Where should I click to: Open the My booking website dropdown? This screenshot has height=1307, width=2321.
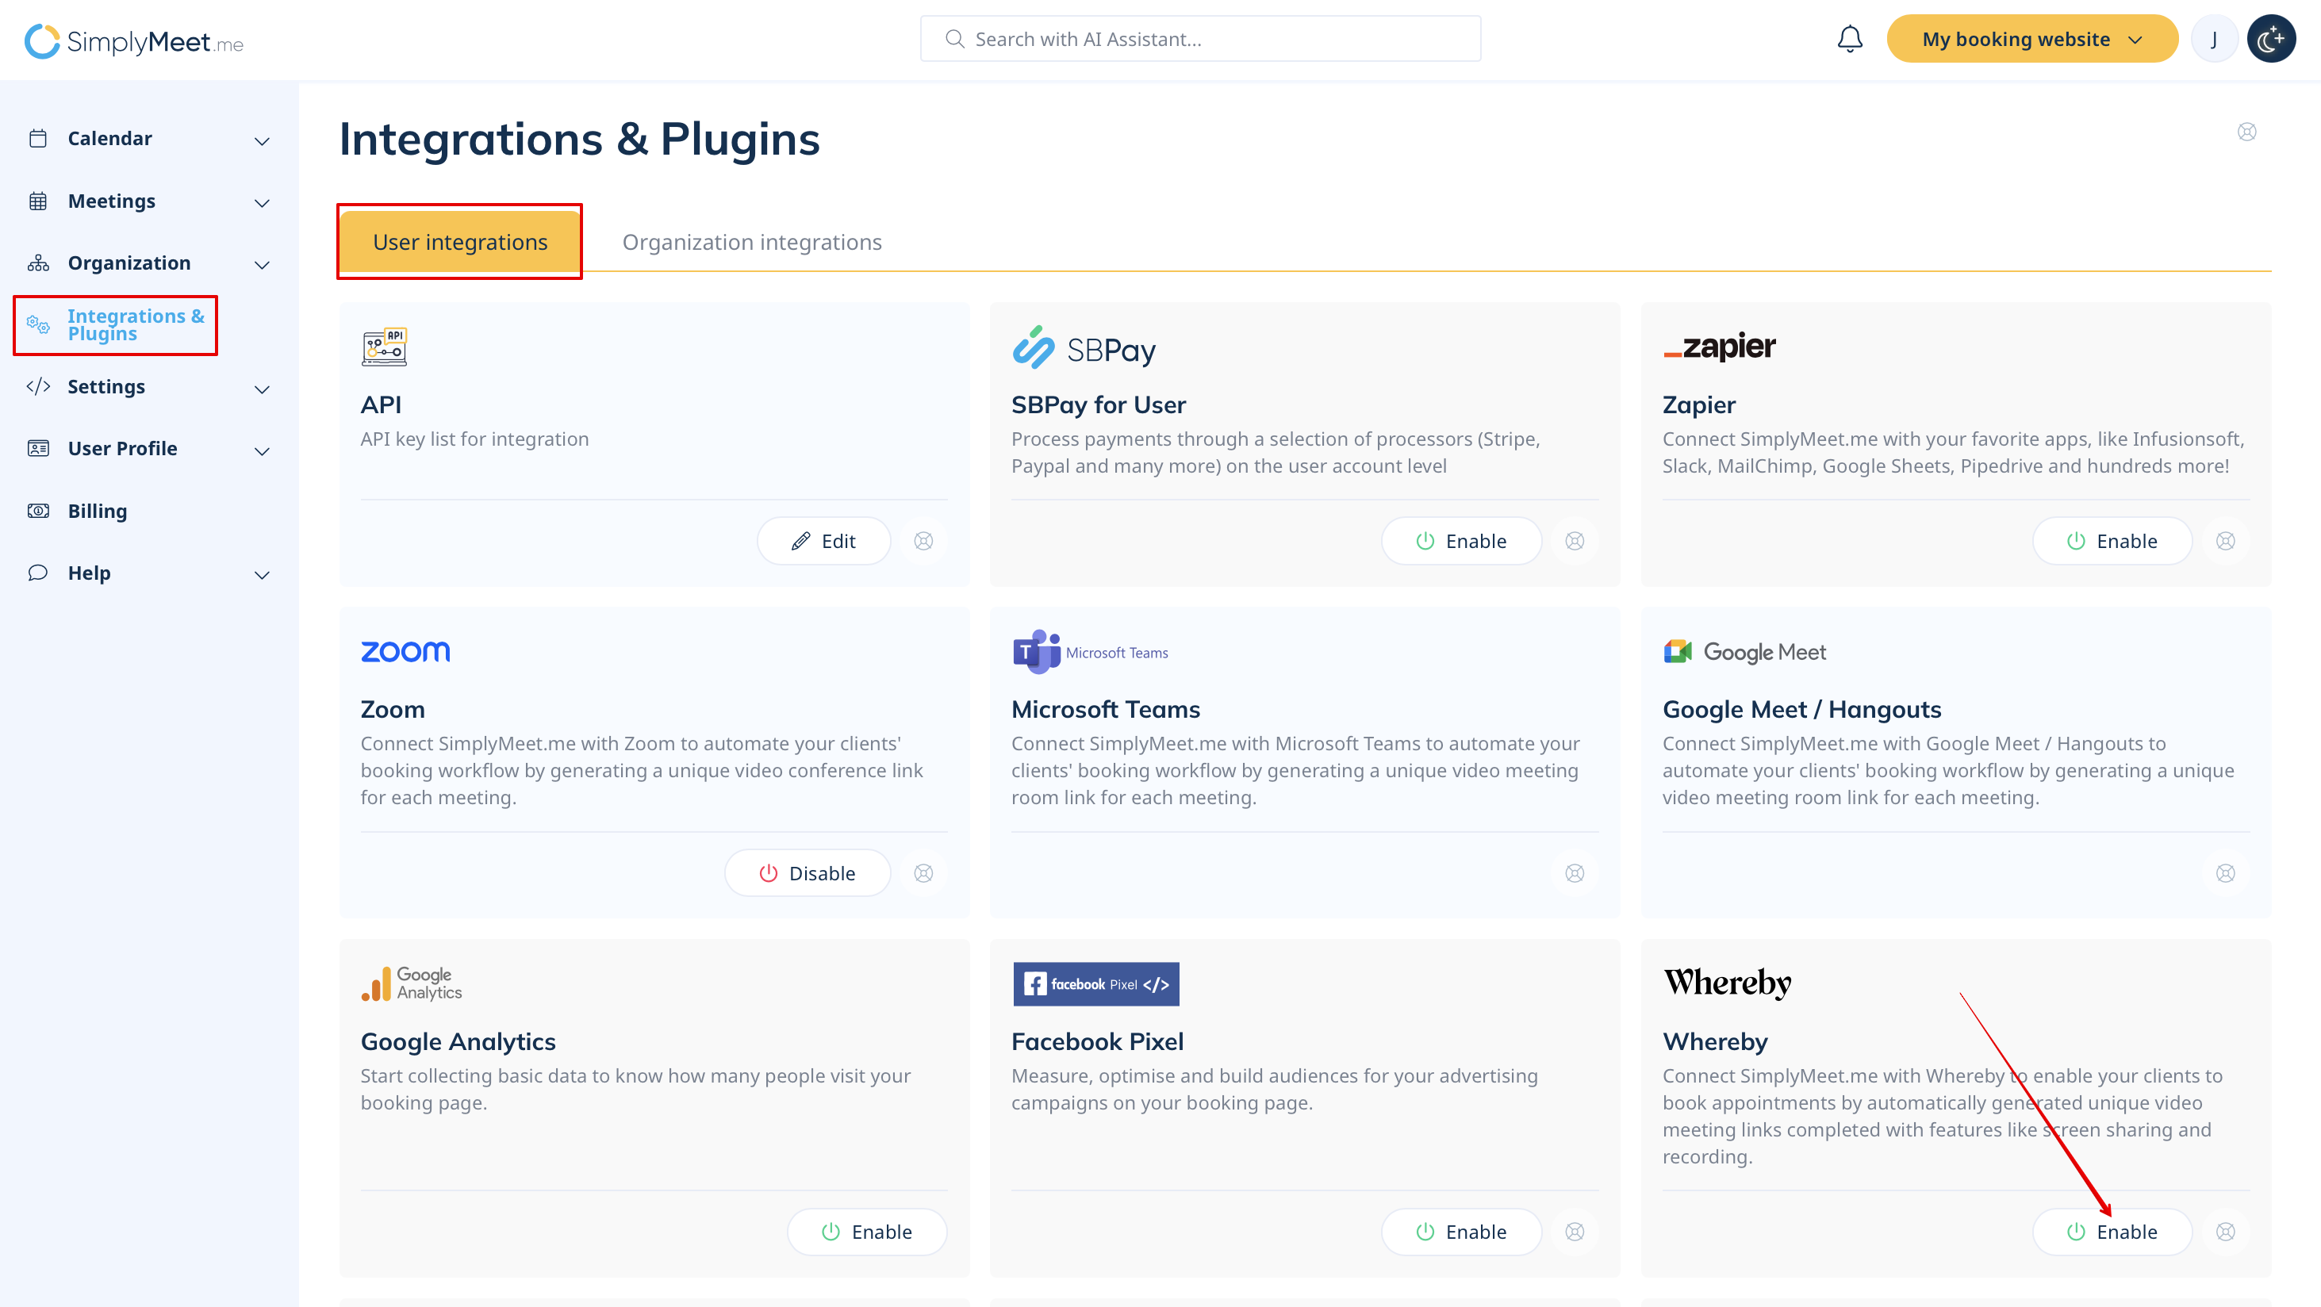pyautogui.click(x=2031, y=39)
